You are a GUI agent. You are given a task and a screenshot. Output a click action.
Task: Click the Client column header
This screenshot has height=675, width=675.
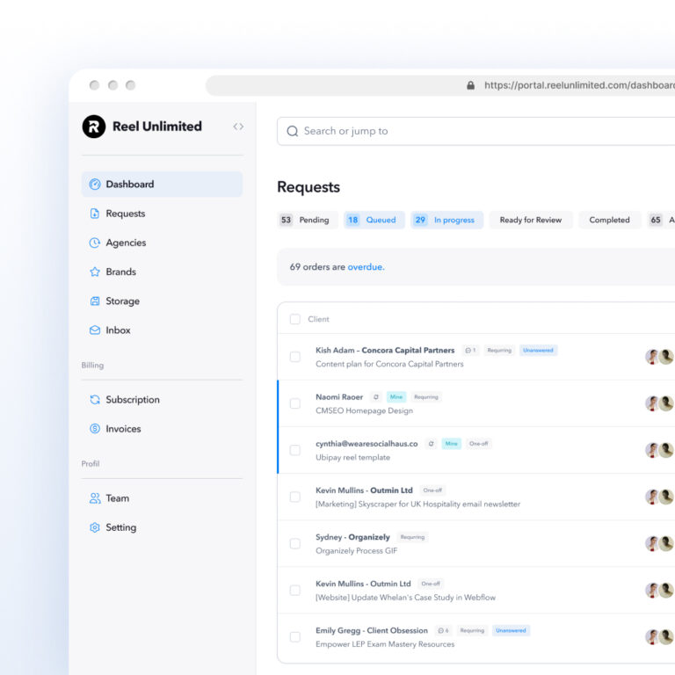click(x=318, y=319)
